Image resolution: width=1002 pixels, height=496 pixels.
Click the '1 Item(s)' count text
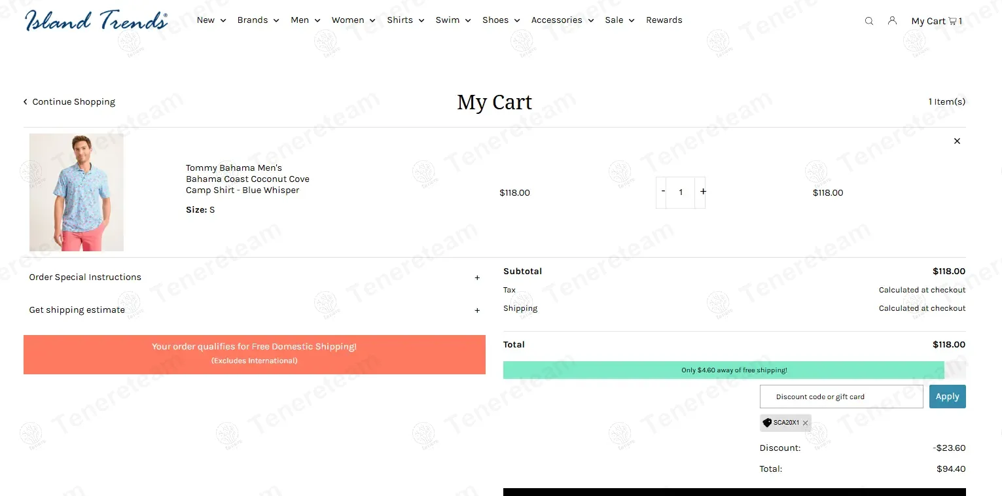point(946,101)
